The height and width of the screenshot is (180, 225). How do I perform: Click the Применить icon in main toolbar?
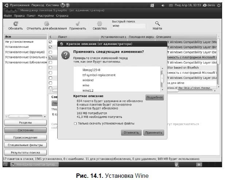pyautogui.click(x=77, y=23)
